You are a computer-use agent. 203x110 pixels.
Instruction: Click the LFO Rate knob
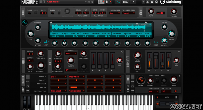[x=174, y=80]
